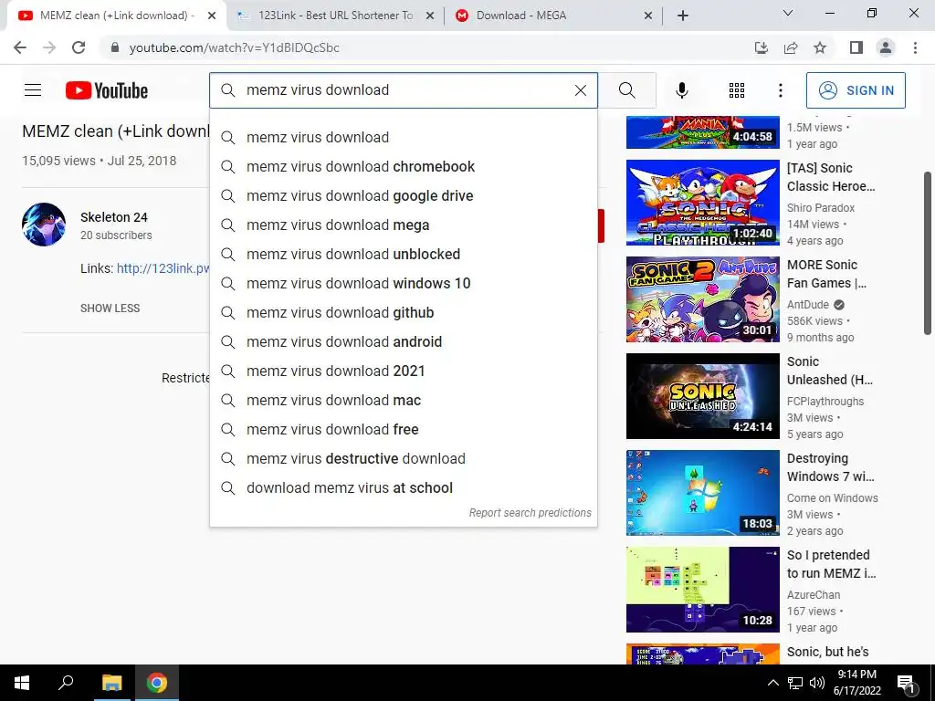
Task: Open YouTube settings three-dot menu
Action: pos(780,90)
